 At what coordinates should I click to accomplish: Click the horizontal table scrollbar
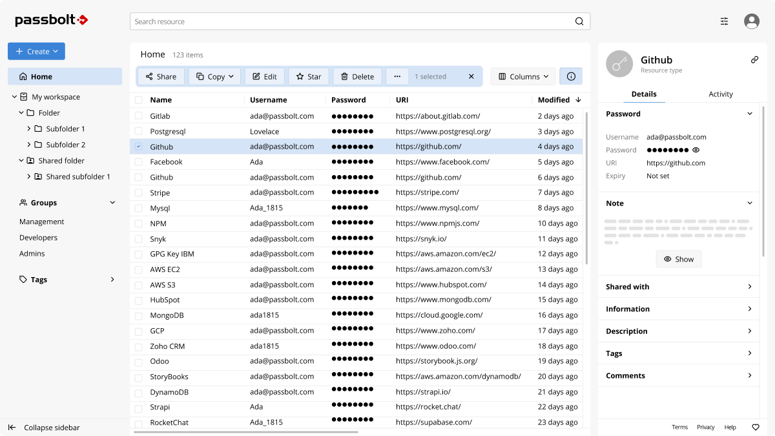[246, 431]
